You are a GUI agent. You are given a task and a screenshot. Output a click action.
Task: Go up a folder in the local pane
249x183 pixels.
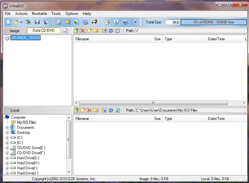point(76,110)
